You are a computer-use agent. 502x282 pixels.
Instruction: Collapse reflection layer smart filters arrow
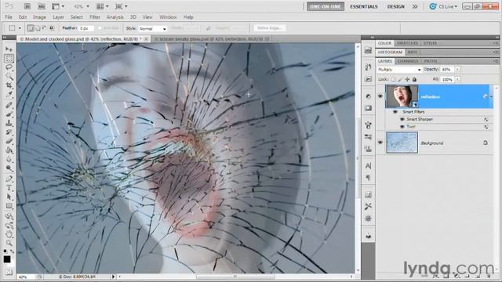point(491,96)
